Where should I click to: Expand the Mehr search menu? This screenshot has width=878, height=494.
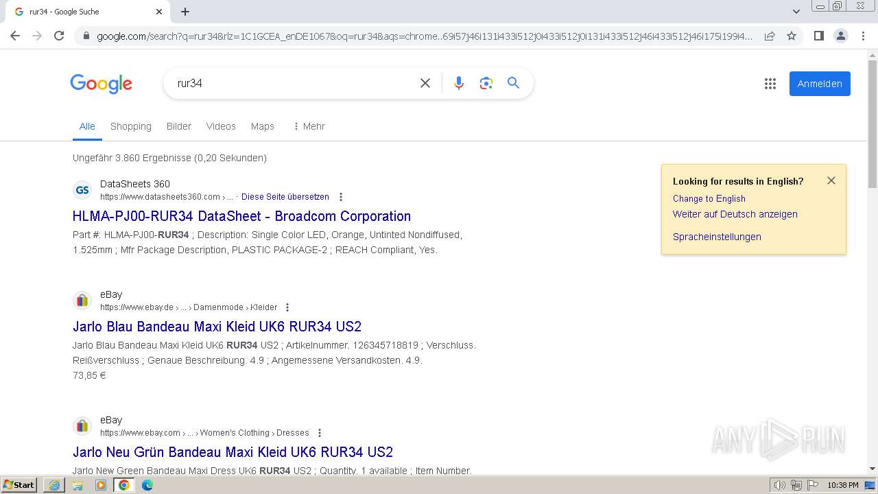(309, 126)
